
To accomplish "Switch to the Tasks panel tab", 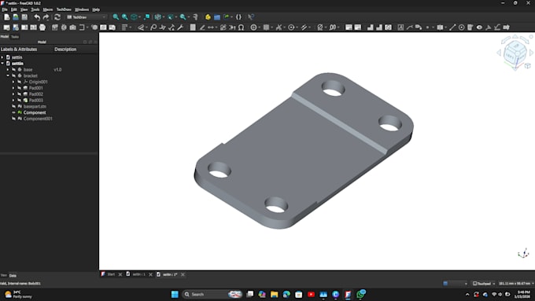I will click(x=15, y=37).
